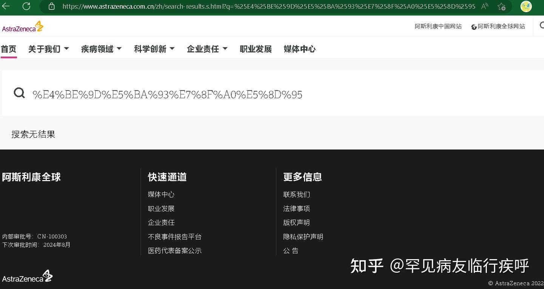
Task: Click the globe icon beside 阿斯利康全球网站
Action: [x=474, y=27]
